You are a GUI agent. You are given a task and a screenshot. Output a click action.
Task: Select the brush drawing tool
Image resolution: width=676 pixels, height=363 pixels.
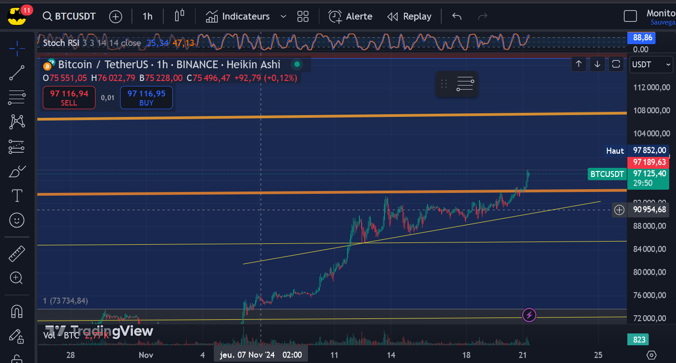pos(17,171)
